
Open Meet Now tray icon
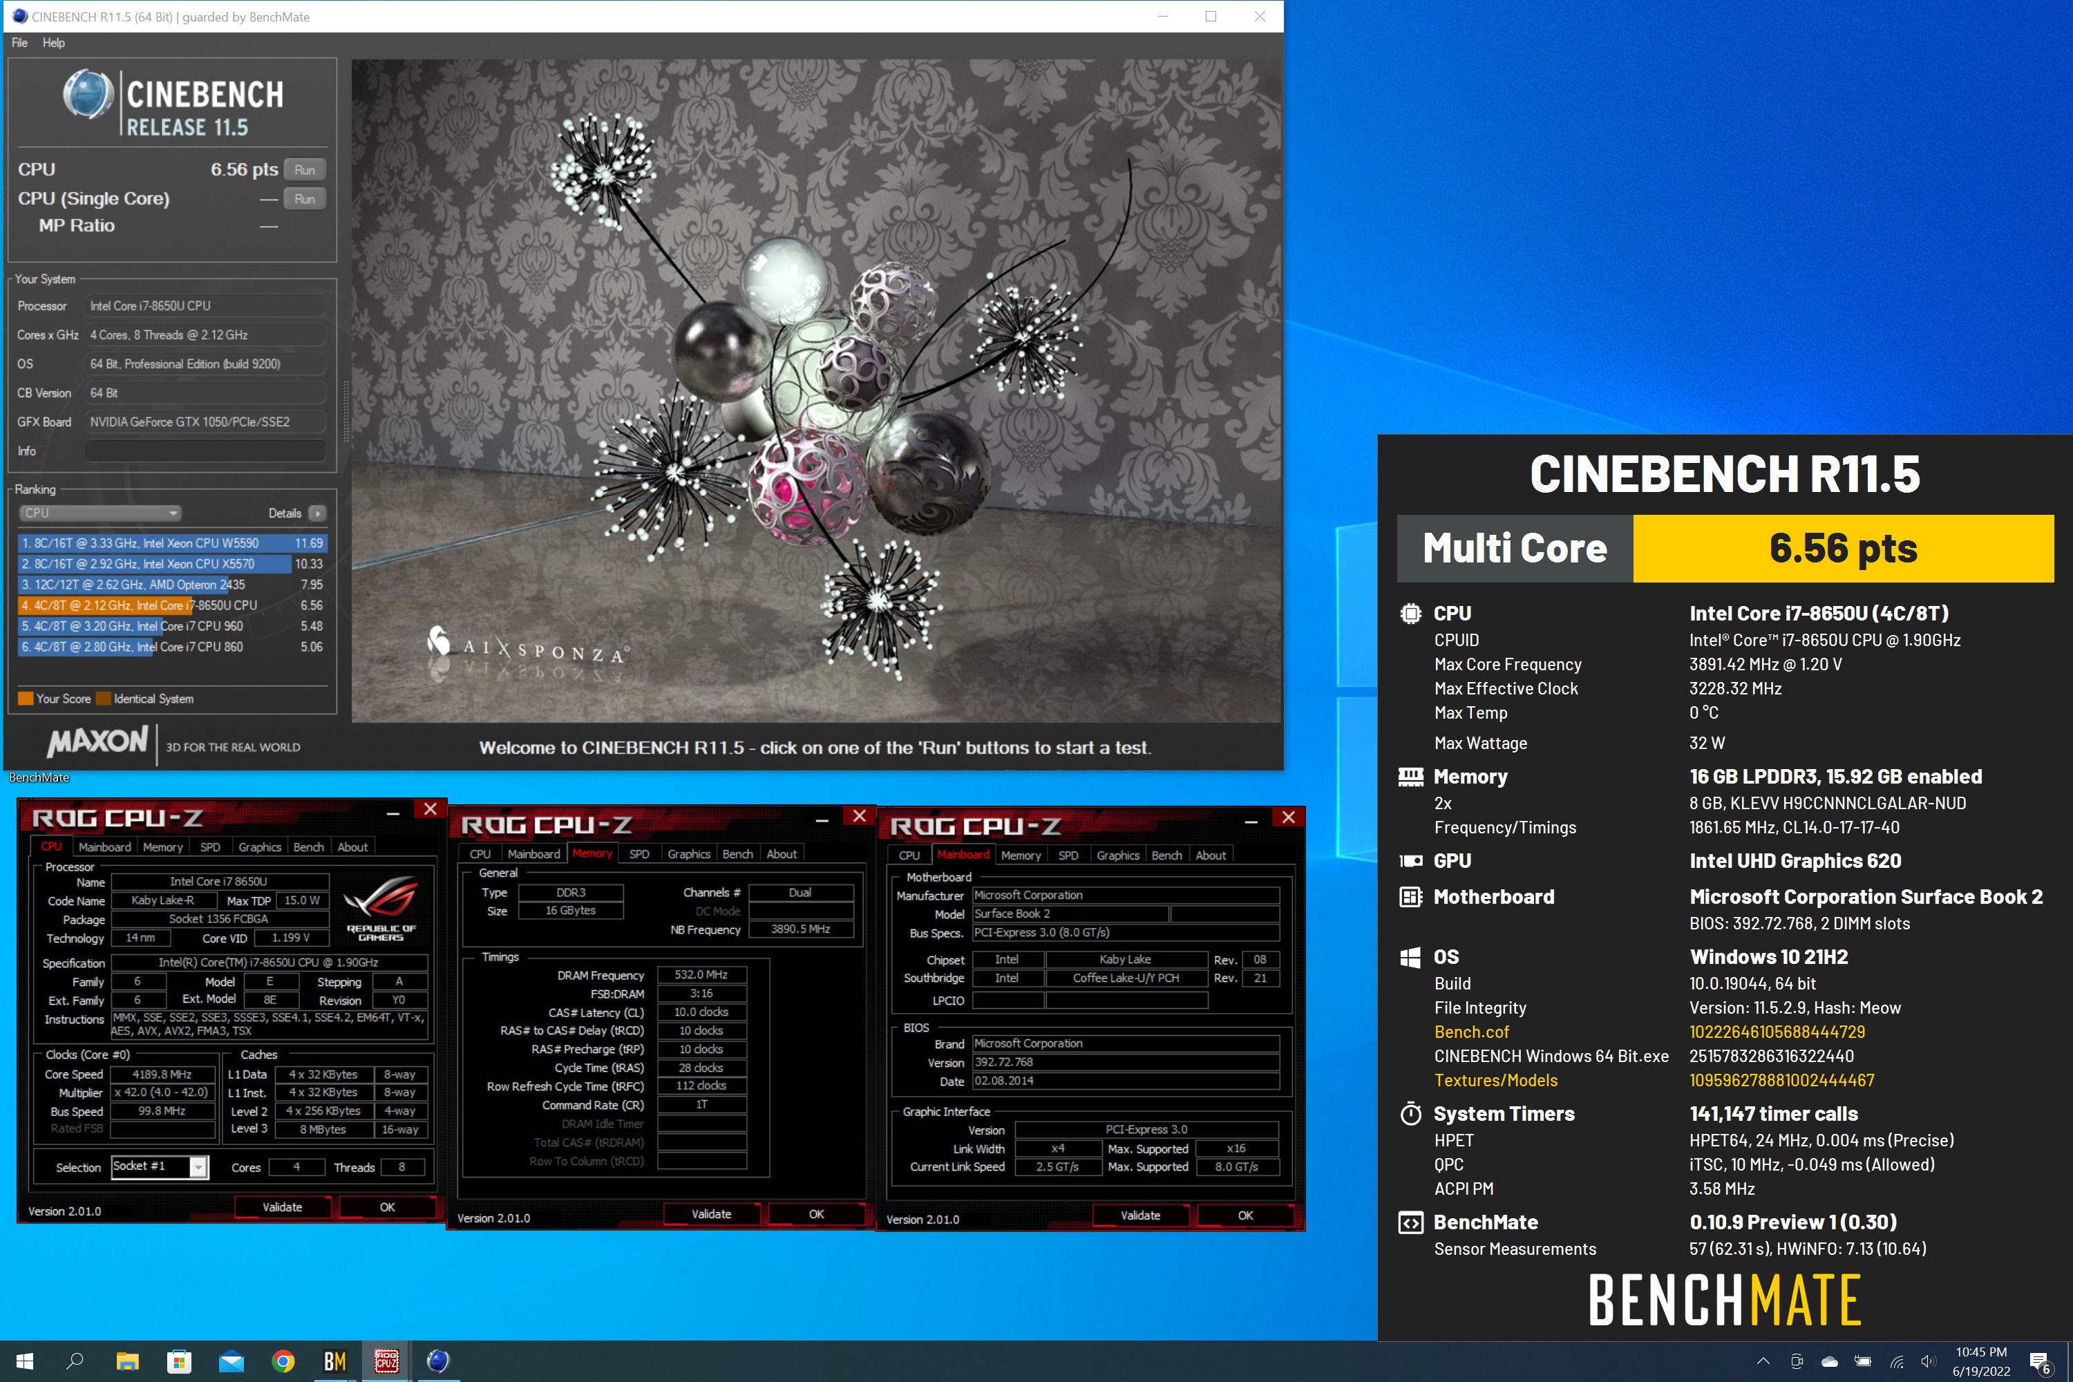(x=1797, y=1361)
